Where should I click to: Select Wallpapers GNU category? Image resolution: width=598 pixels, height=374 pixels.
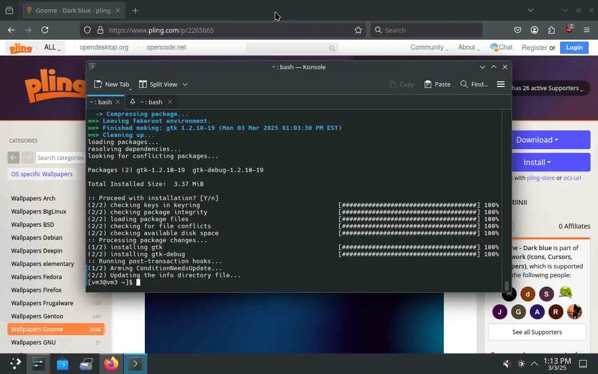click(33, 342)
